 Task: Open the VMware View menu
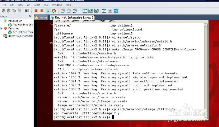(20, 5)
